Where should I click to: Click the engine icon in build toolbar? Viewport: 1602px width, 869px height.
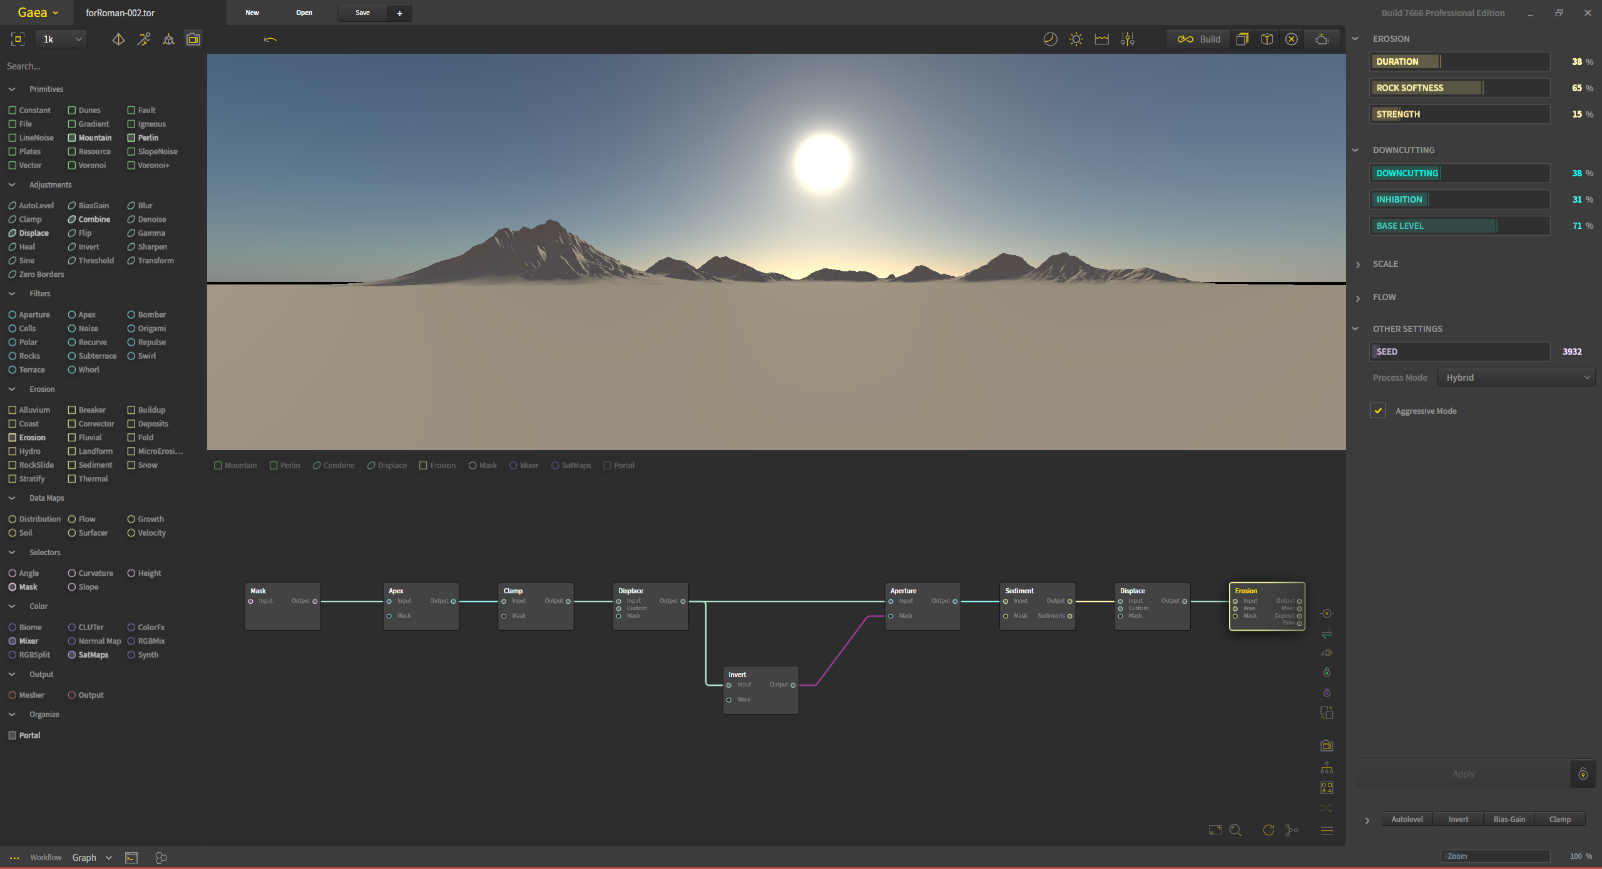coord(1322,39)
